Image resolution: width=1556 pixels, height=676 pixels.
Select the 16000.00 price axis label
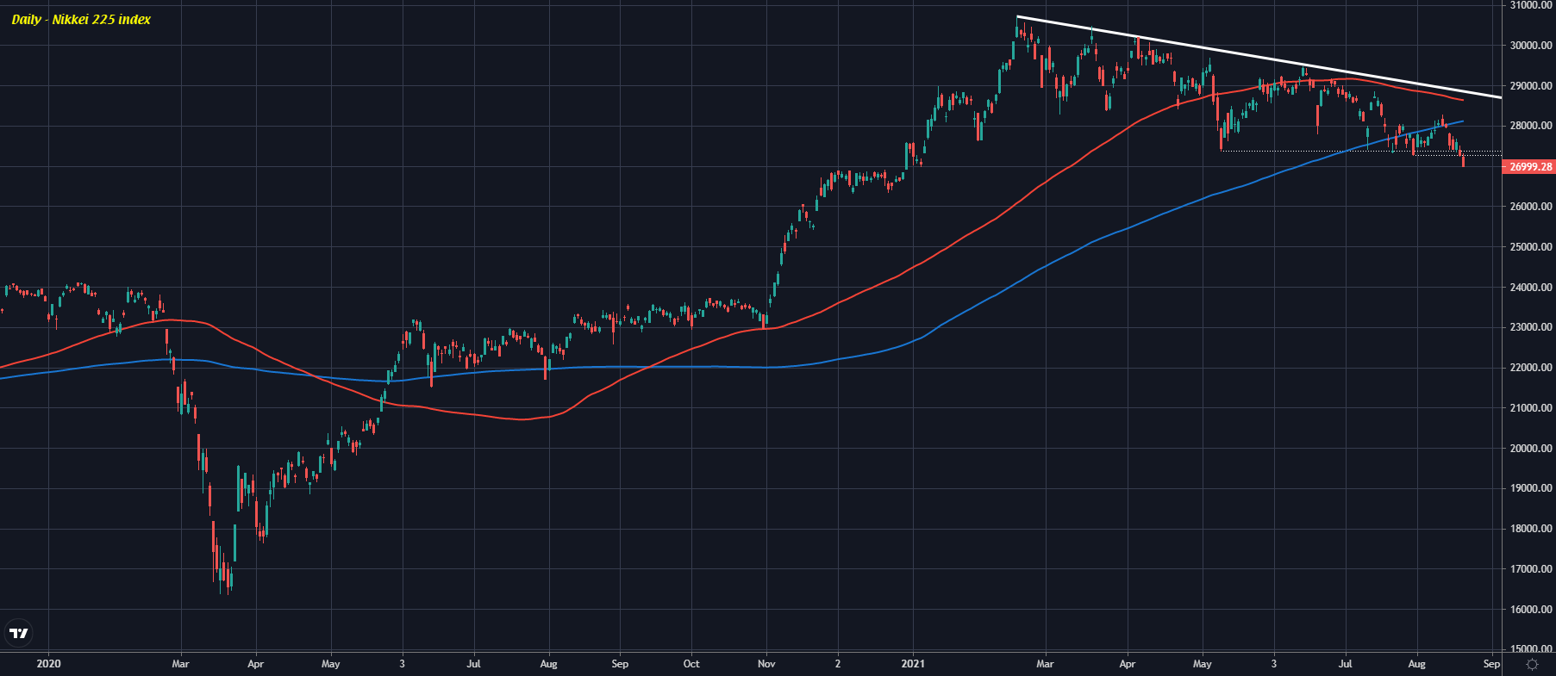(1532, 610)
